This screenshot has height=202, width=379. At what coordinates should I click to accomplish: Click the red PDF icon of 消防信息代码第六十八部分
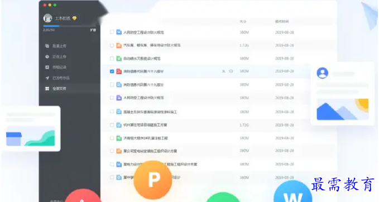point(119,71)
